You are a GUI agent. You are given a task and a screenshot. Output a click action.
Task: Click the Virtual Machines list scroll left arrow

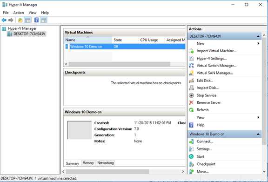[x=66, y=64]
